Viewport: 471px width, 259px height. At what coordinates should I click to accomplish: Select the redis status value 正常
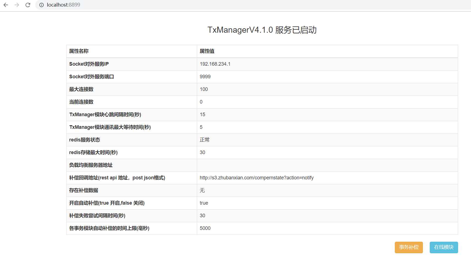pyautogui.click(x=205, y=140)
